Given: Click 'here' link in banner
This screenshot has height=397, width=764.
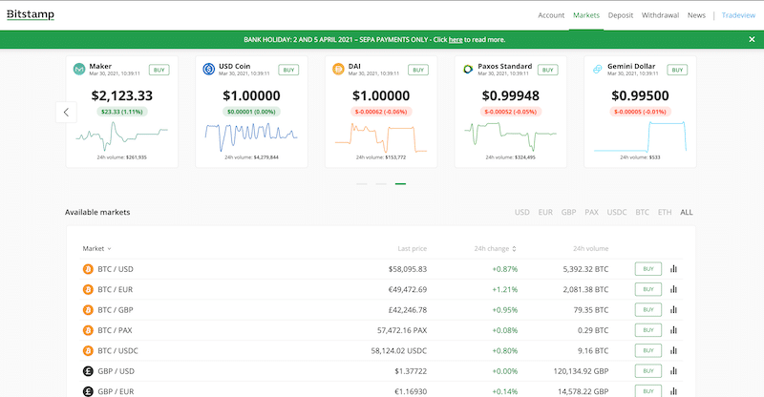Looking at the screenshot, I should [x=456, y=40].
